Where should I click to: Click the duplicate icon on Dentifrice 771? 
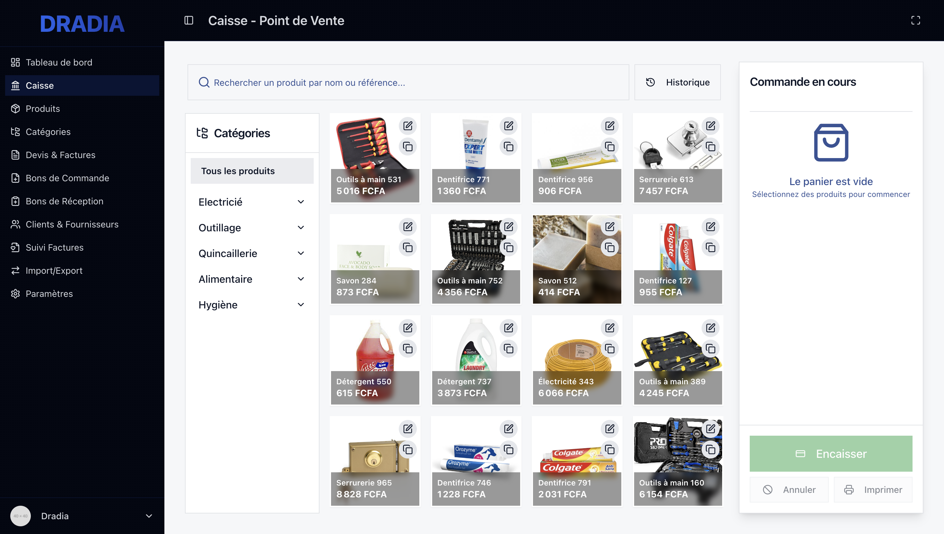tap(508, 147)
